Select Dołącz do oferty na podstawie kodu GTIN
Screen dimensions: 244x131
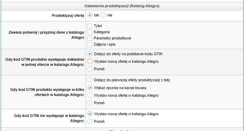(x=90, y=54)
